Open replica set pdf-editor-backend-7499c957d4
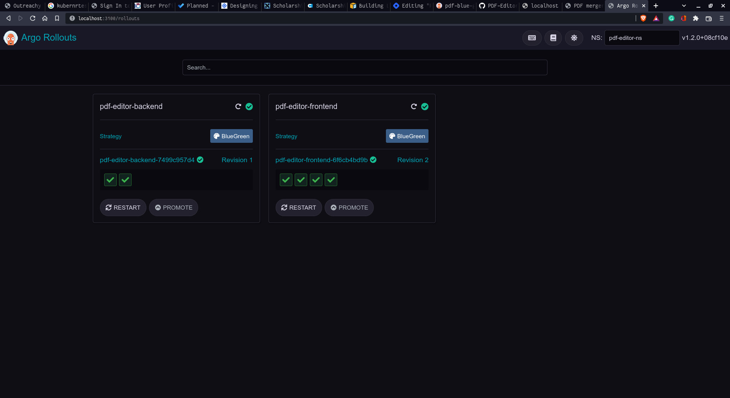730x398 pixels. [147, 160]
